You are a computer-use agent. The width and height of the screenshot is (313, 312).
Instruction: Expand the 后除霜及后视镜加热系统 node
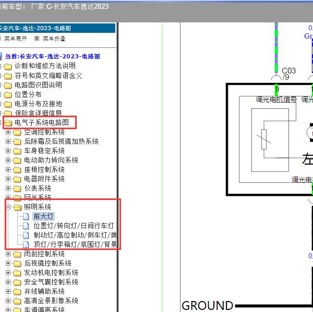pyautogui.click(x=8, y=141)
